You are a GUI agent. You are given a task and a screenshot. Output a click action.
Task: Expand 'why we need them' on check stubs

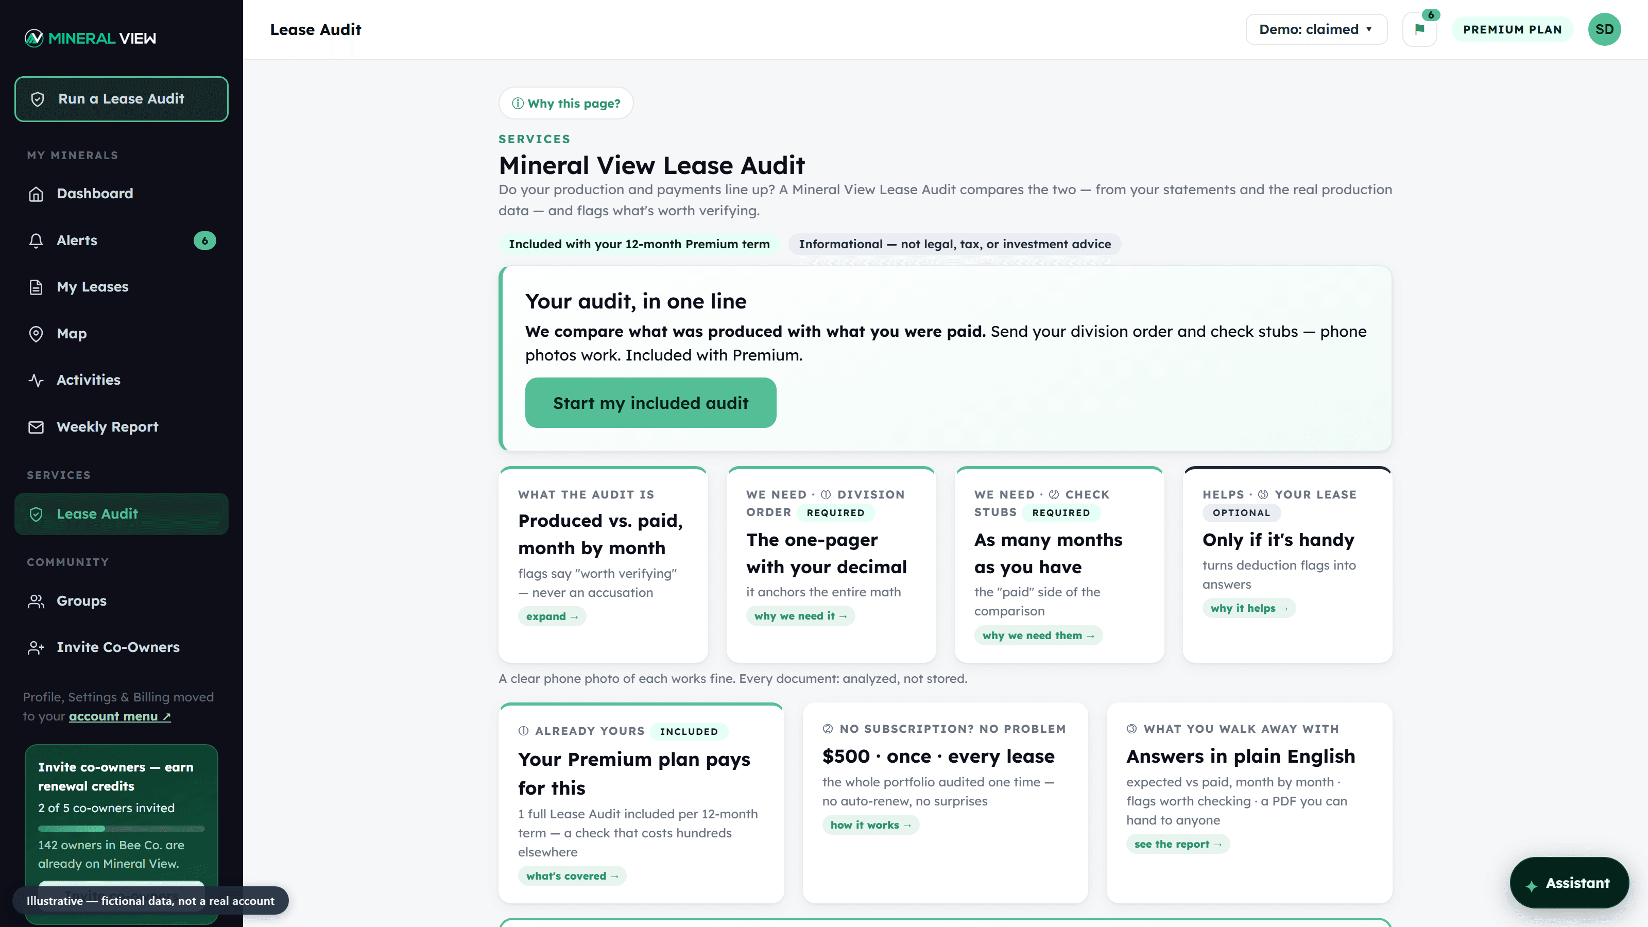click(x=1038, y=636)
